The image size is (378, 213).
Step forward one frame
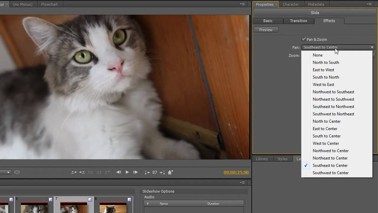click(x=136, y=172)
